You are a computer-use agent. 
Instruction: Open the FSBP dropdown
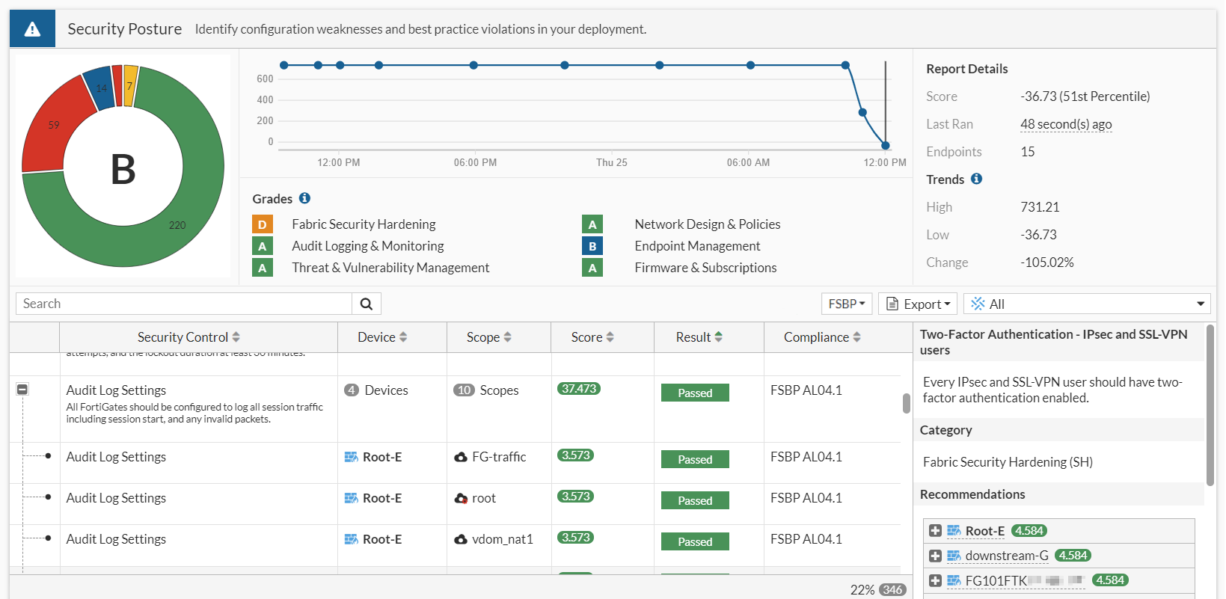[847, 304]
